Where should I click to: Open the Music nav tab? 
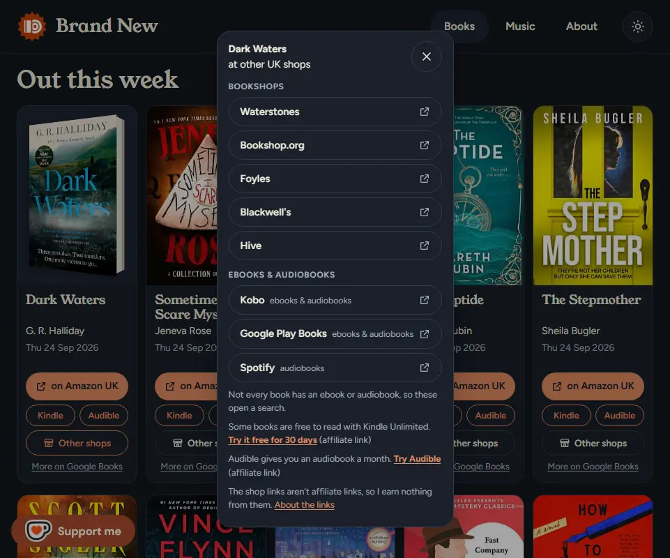click(x=520, y=27)
